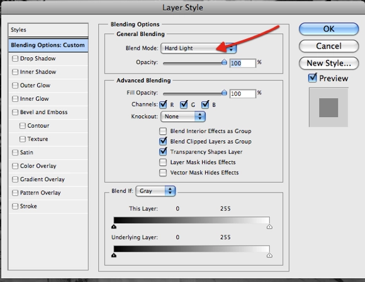Click This Layer black point triangle marker

(x=114, y=227)
